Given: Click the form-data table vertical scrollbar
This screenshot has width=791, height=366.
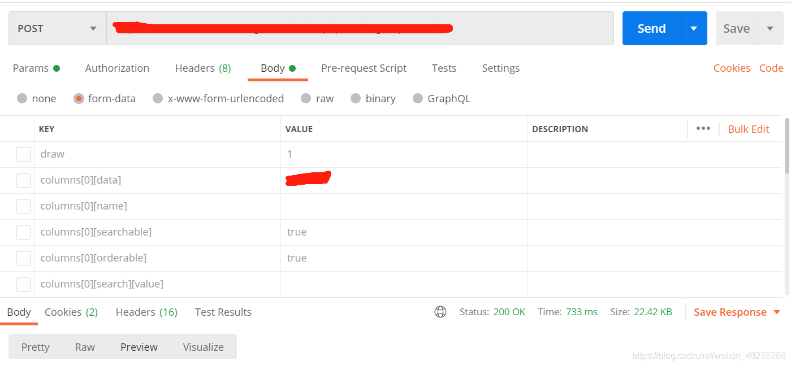Looking at the screenshot, I should click(x=787, y=146).
